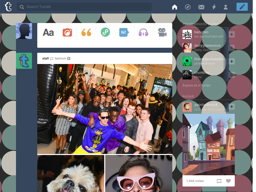Open the paintwithnick blog name

tap(206, 105)
